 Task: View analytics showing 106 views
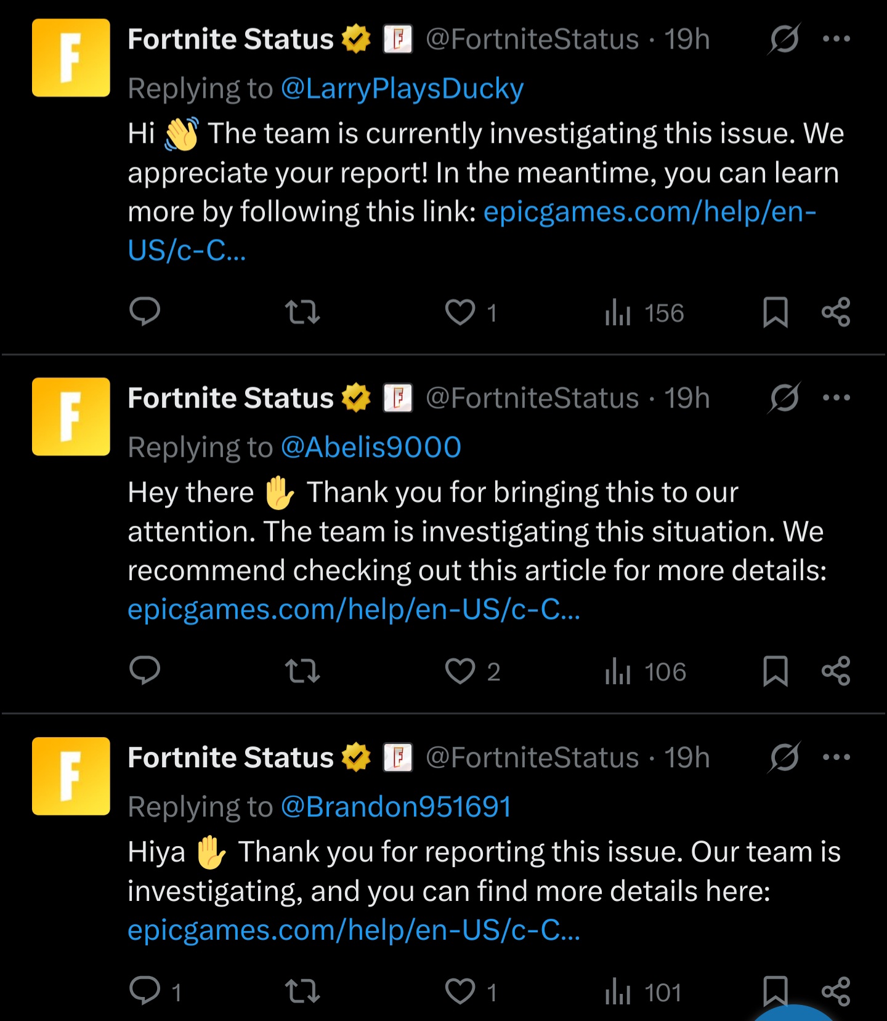point(646,671)
